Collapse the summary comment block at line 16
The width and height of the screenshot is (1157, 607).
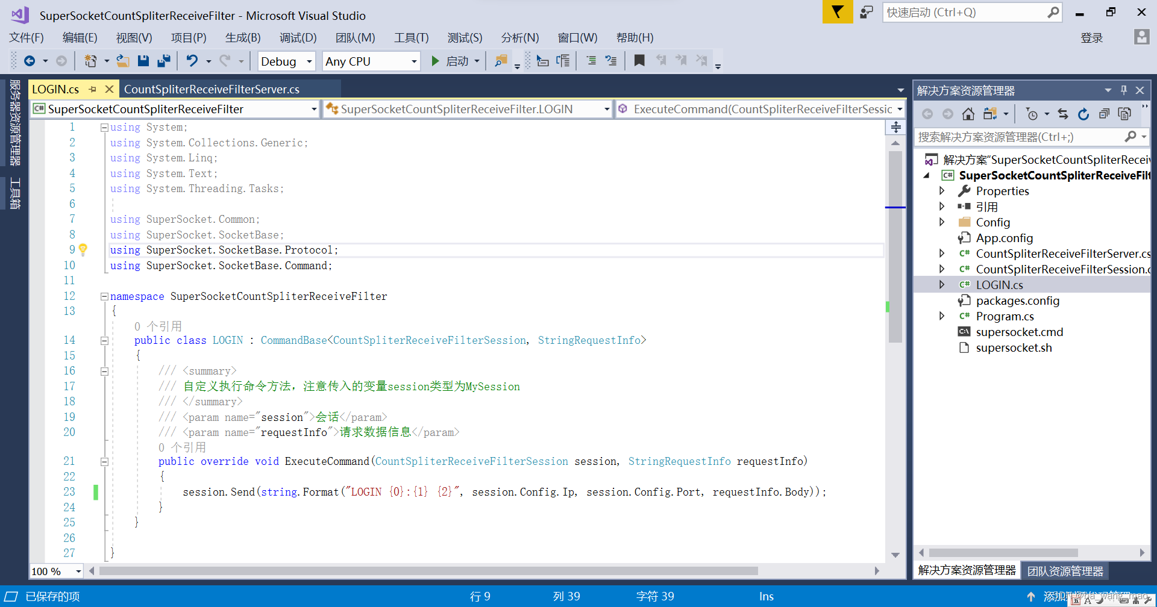[x=104, y=371]
